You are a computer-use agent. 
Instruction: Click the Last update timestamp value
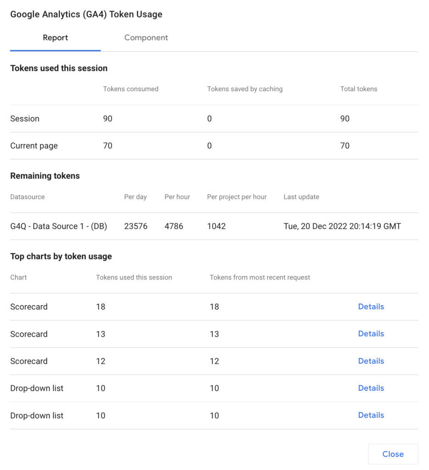point(342,226)
